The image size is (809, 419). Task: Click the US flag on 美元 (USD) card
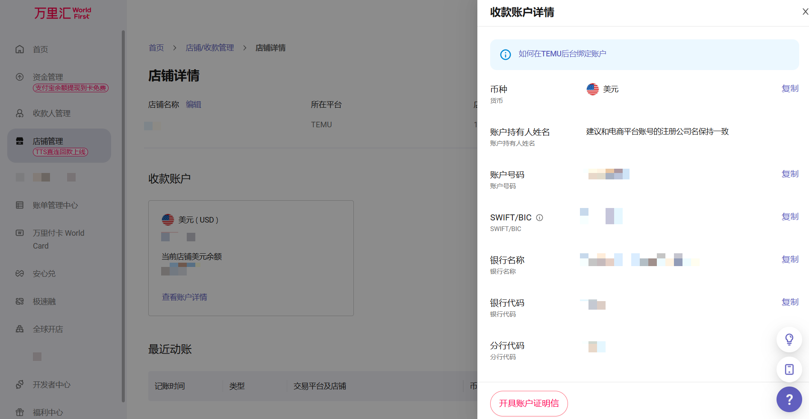(x=168, y=220)
